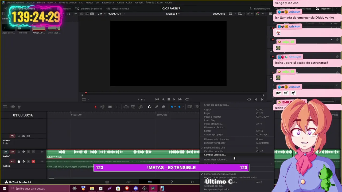342x192 pixels.
Task: Switch to the Fusion page button
Action: (171, 182)
